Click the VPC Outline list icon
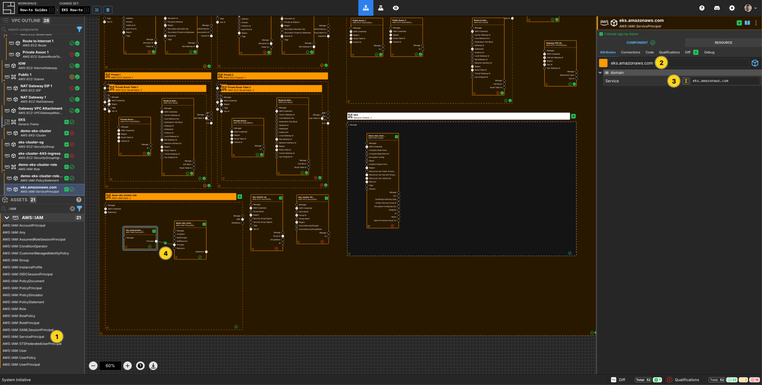 (x=6, y=21)
